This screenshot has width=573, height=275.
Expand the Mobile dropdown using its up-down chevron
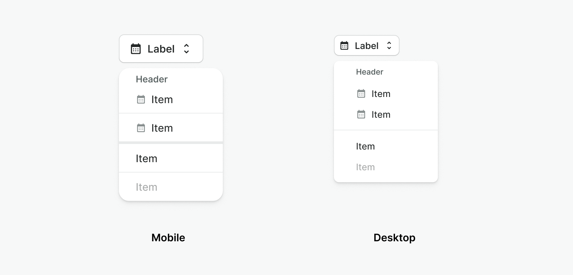click(x=186, y=49)
